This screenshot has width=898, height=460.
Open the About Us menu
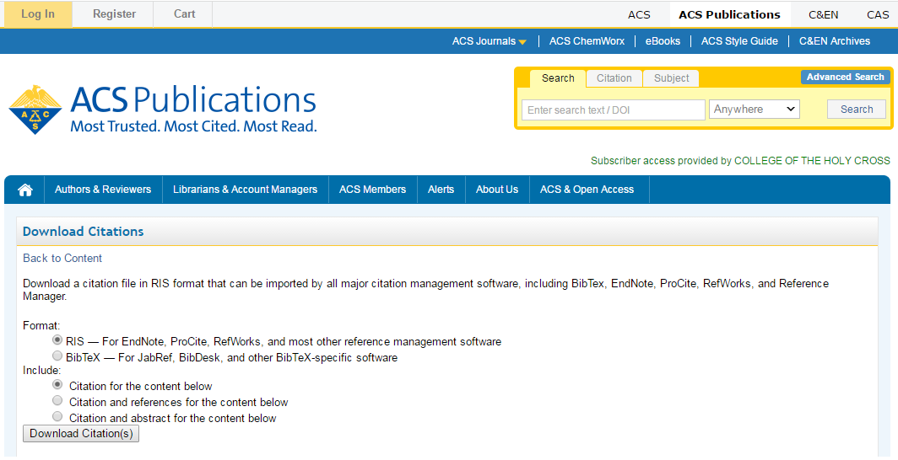click(x=497, y=190)
